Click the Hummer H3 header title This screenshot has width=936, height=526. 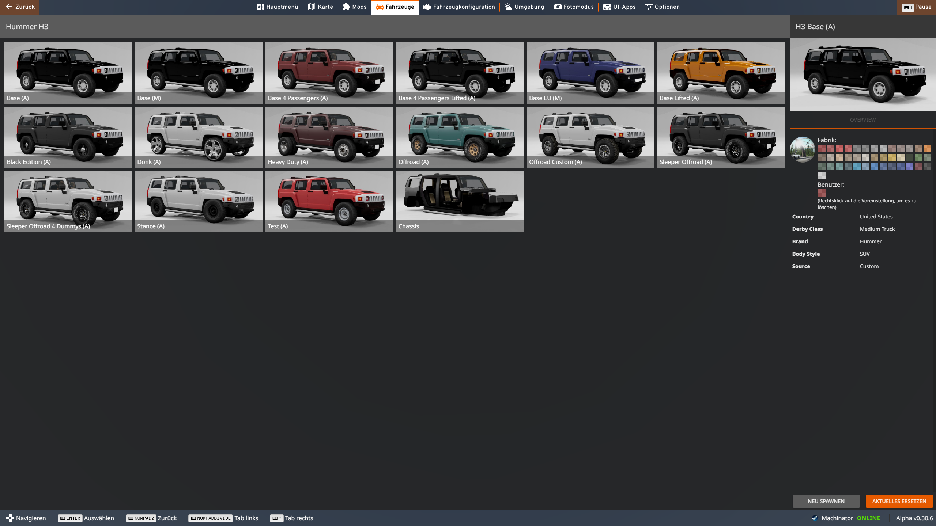pyautogui.click(x=27, y=27)
